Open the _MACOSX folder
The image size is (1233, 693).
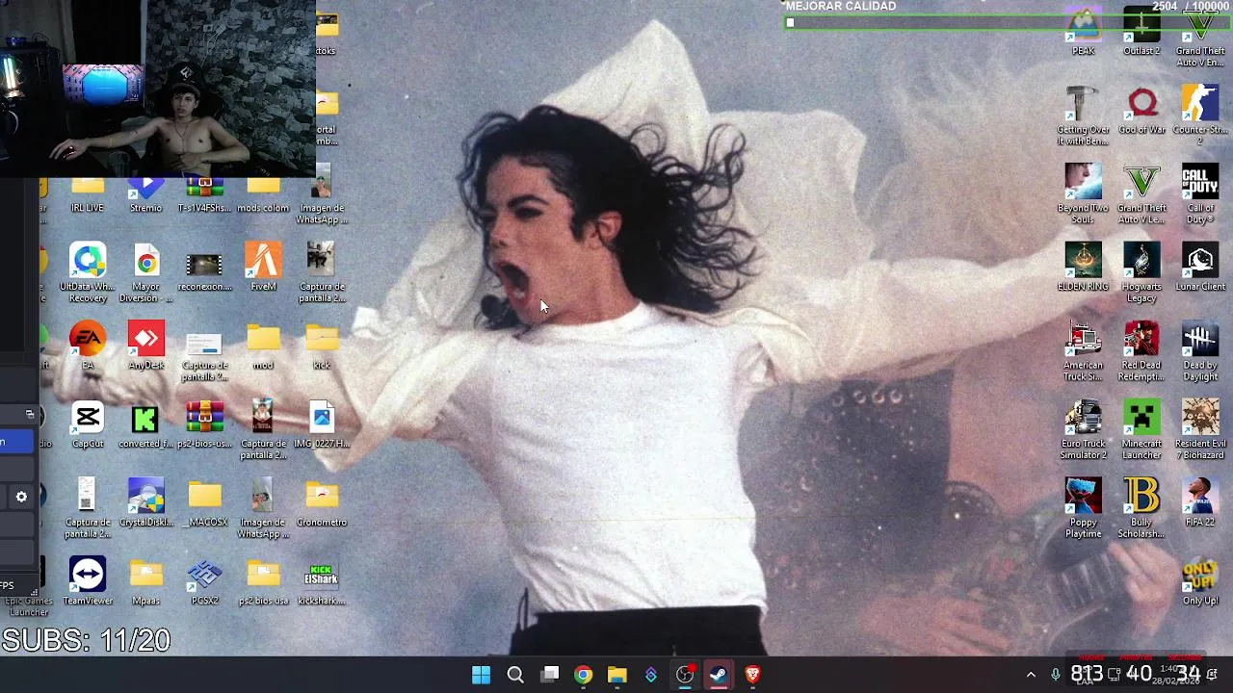pos(204,502)
